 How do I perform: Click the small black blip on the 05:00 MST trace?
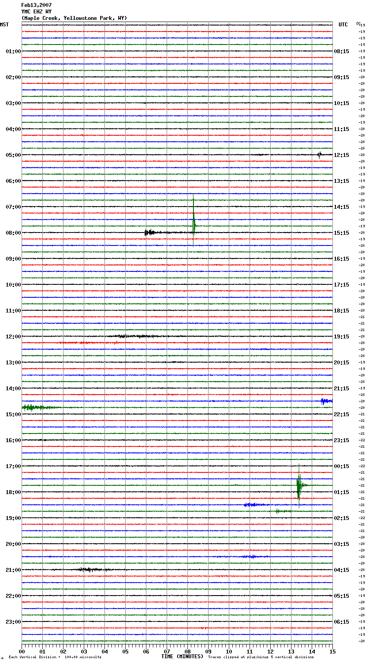[x=320, y=155]
